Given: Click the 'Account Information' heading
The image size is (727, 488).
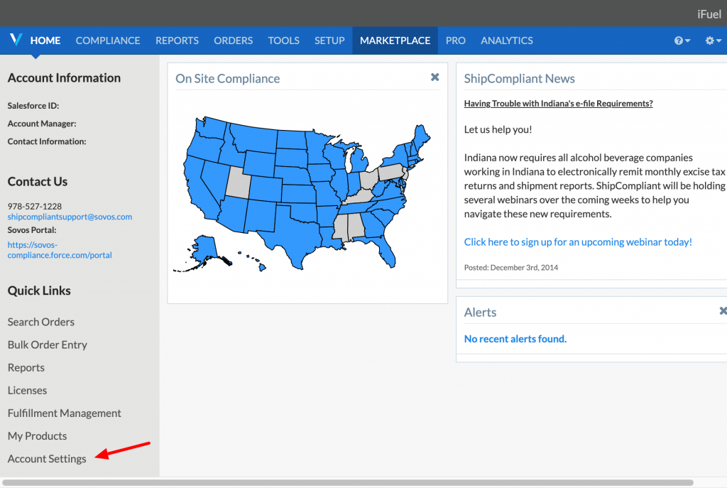Looking at the screenshot, I should pyautogui.click(x=64, y=77).
